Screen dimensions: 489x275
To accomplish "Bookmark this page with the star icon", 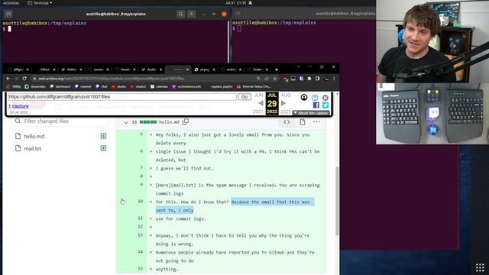I will coord(275,79).
